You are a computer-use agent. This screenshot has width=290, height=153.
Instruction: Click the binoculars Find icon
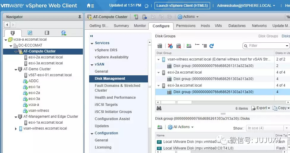(x=159, y=108)
